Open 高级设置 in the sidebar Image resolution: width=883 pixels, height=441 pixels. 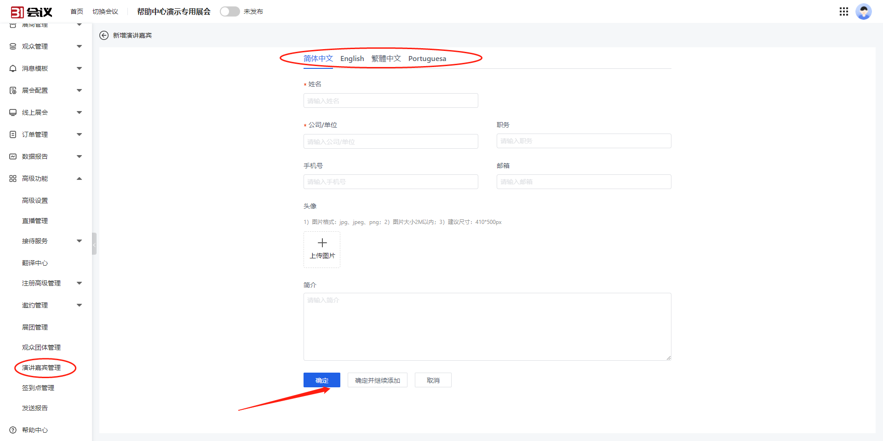click(x=35, y=201)
